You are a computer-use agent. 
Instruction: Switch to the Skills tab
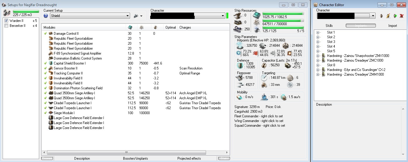(329, 26)
